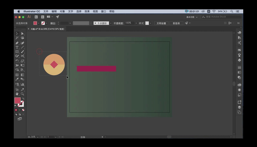This screenshot has width=257, height=147.
Task: Open the 编辑 menu
Action: [x=54, y=11]
